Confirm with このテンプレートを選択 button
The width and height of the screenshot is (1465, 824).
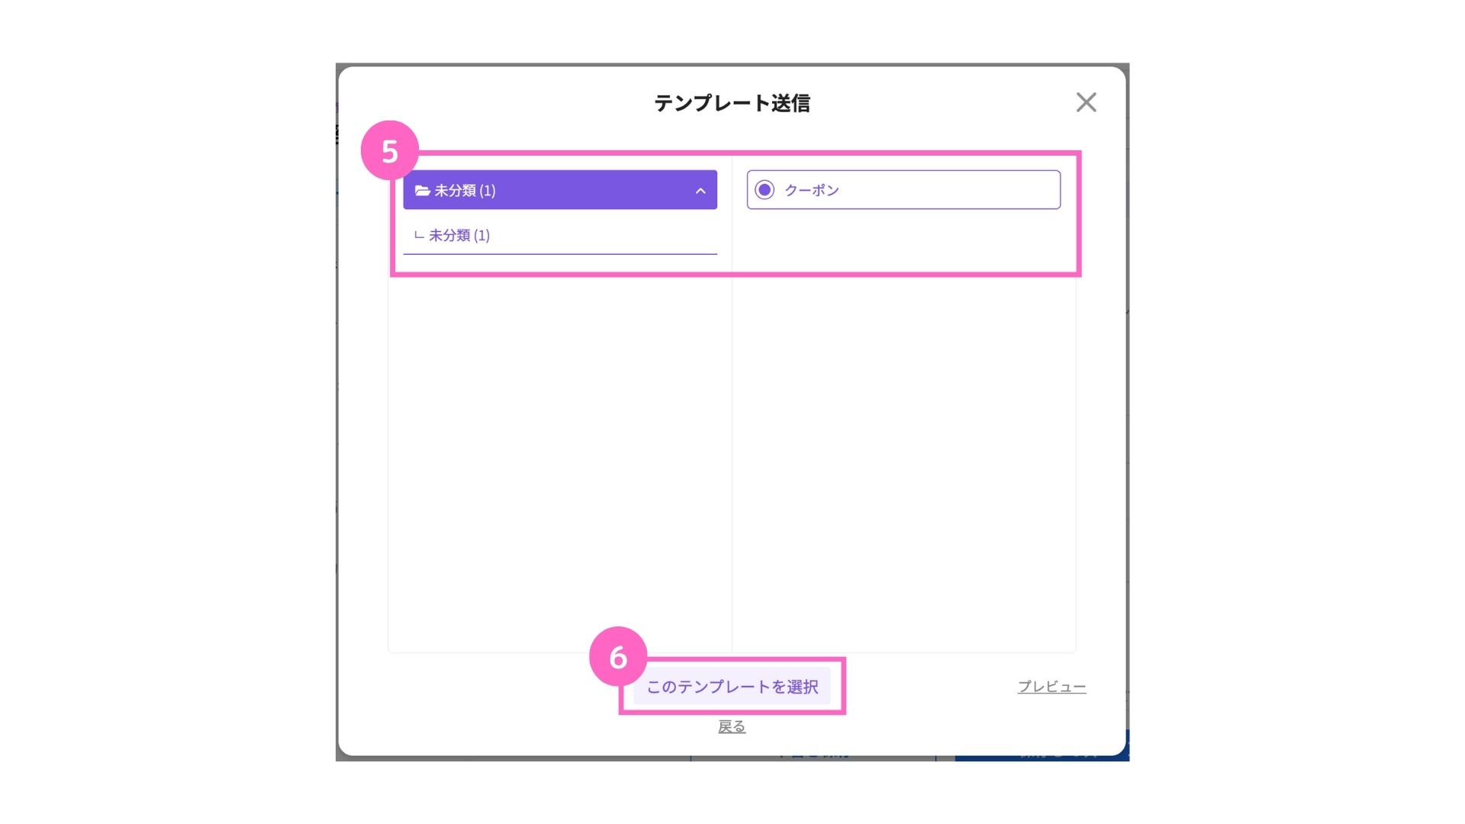coord(732,687)
